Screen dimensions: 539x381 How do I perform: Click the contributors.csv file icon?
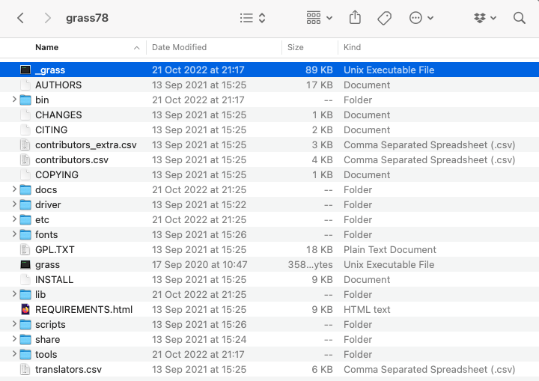click(x=25, y=160)
